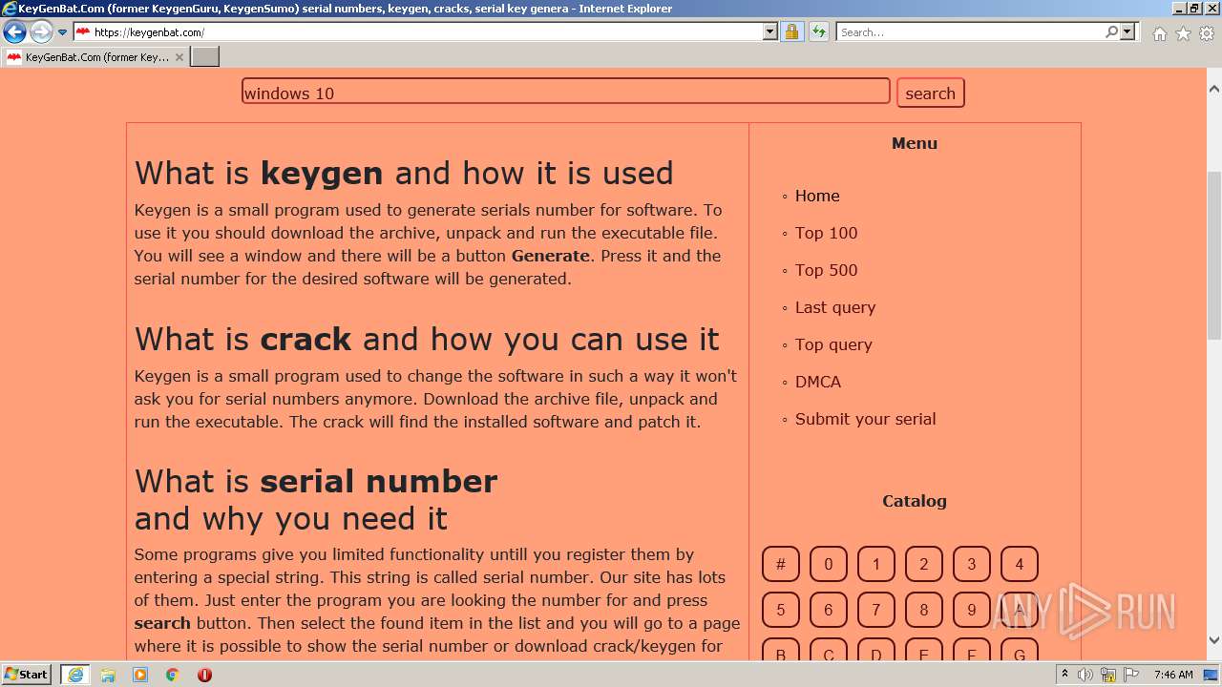
Task: Select catalog button 9
Action: (x=971, y=610)
